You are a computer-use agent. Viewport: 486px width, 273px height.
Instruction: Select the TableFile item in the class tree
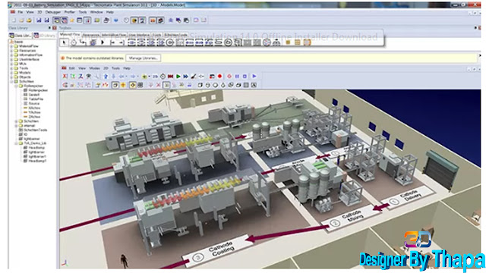(x=36, y=99)
